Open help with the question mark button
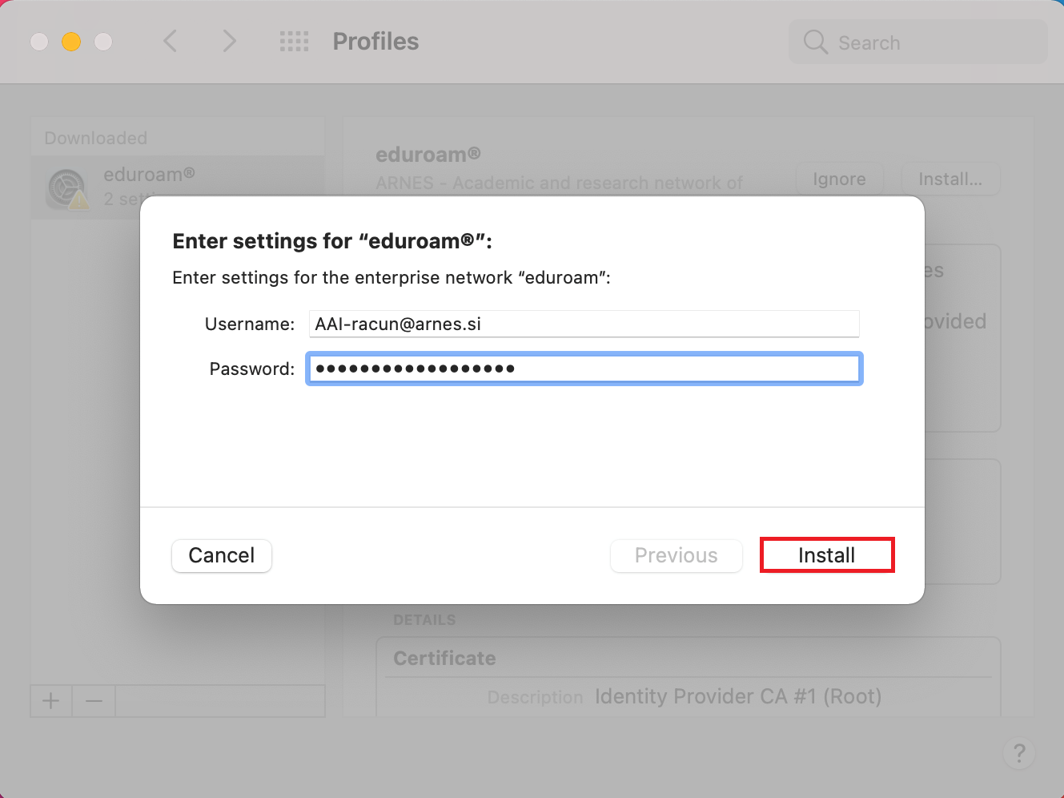Screen dimensions: 1064x798 point(1019,753)
